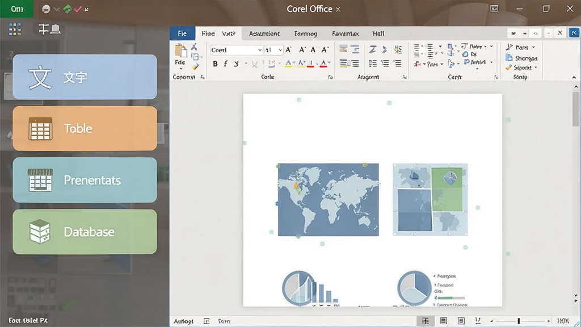Open the Hell ribbon tab

tap(378, 33)
